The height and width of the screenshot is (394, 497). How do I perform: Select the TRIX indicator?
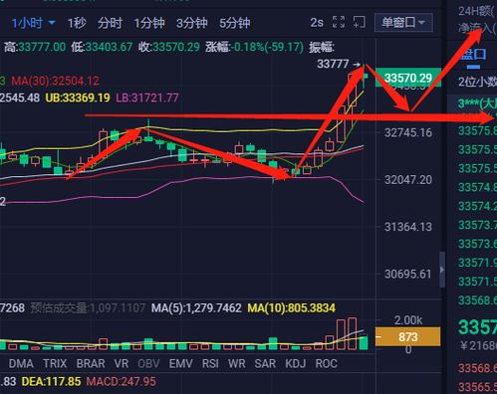(55, 364)
